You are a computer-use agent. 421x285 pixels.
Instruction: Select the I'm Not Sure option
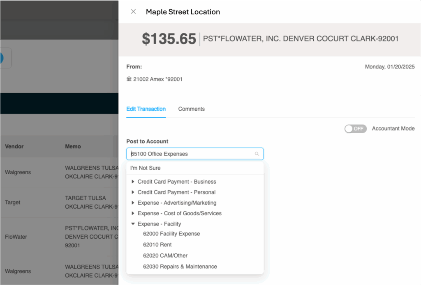[x=146, y=168]
